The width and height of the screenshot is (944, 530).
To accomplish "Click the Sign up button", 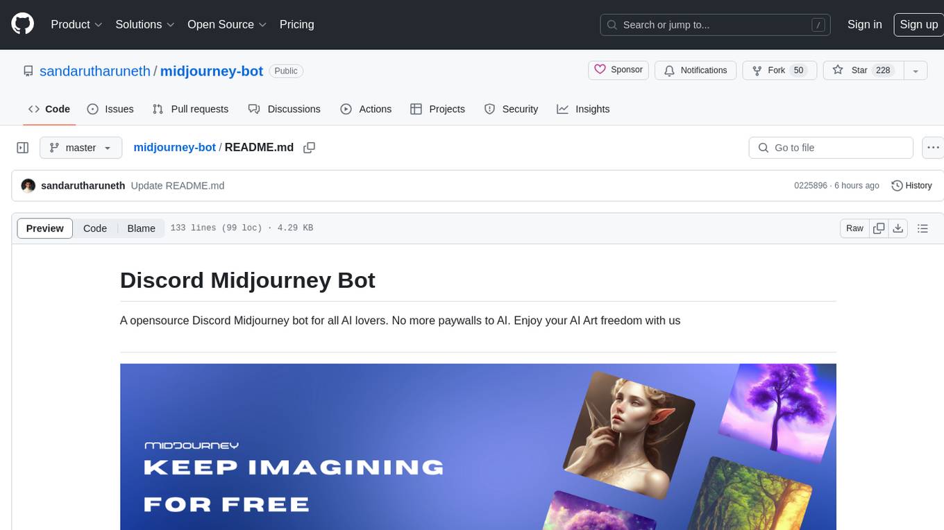I will [918, 24].
